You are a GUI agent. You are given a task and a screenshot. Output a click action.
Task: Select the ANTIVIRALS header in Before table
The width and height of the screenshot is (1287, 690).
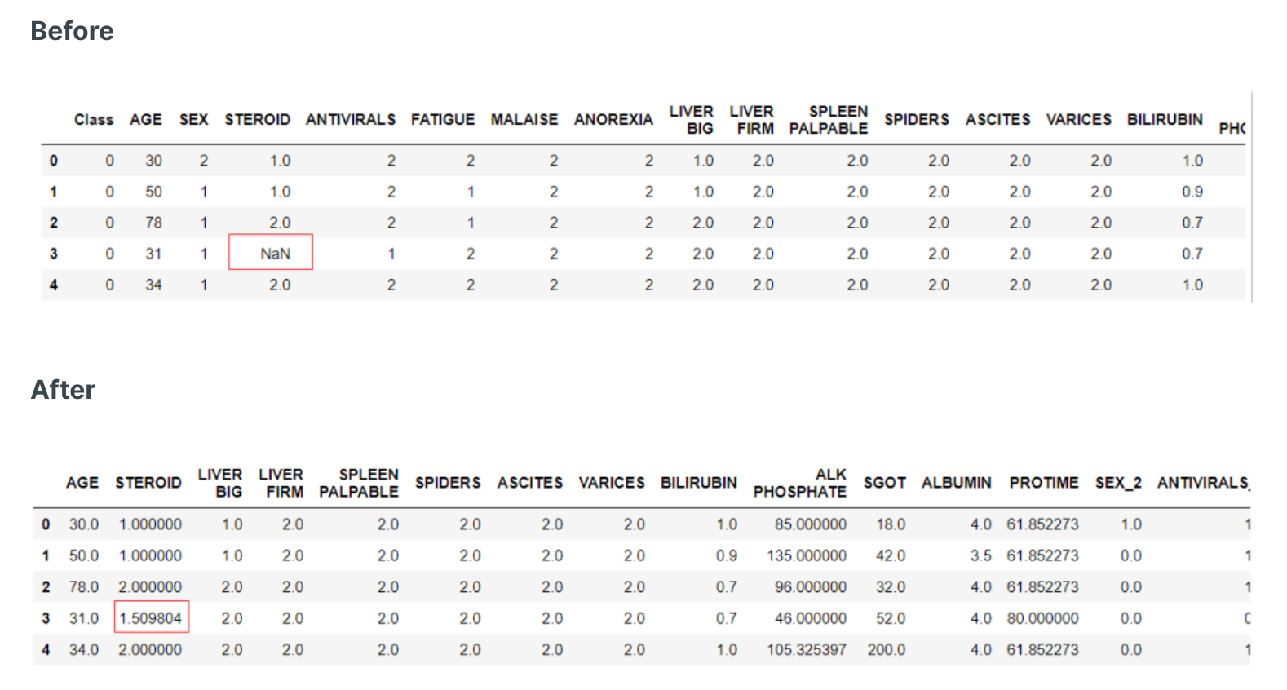tap(351, 120)
